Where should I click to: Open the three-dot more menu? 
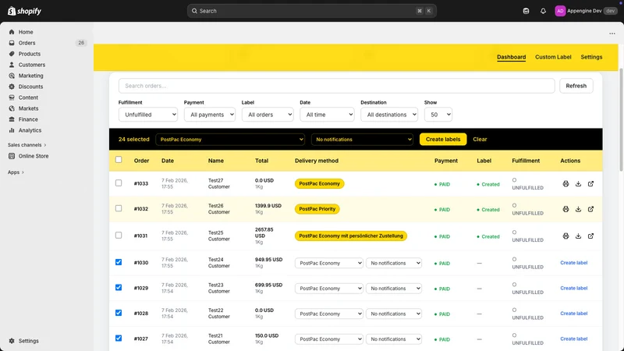click(612, 34)
